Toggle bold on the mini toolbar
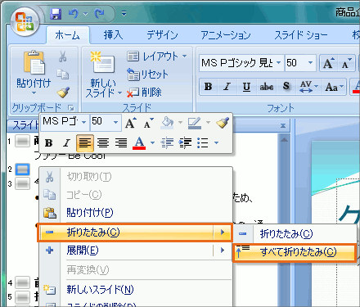 point(49,142)
